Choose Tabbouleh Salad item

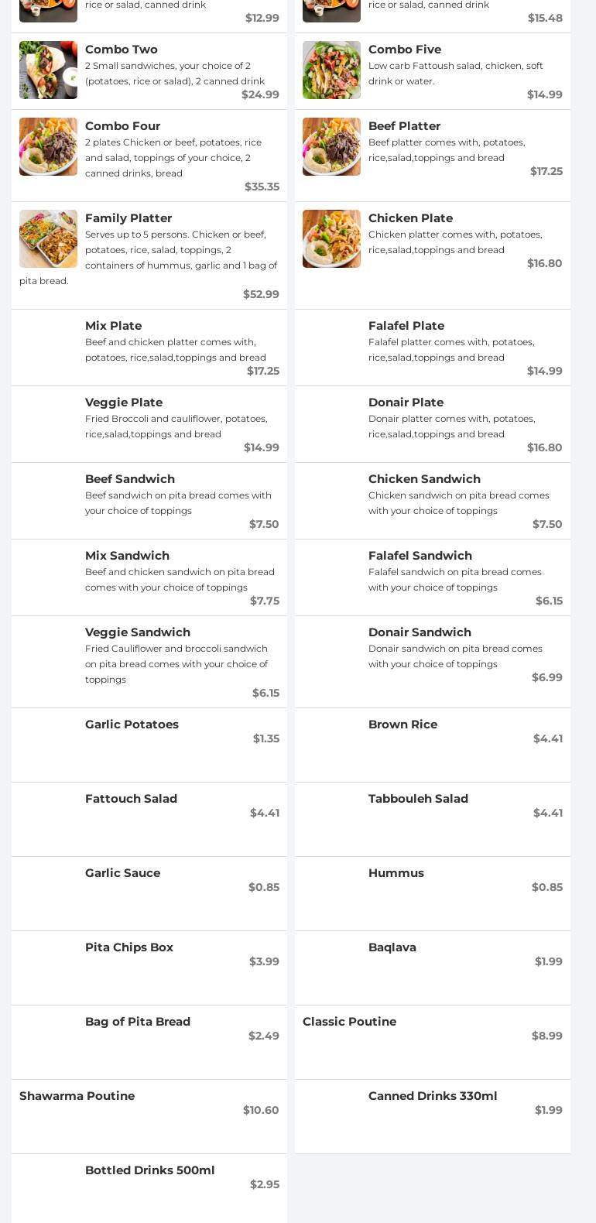coord(418,799)
